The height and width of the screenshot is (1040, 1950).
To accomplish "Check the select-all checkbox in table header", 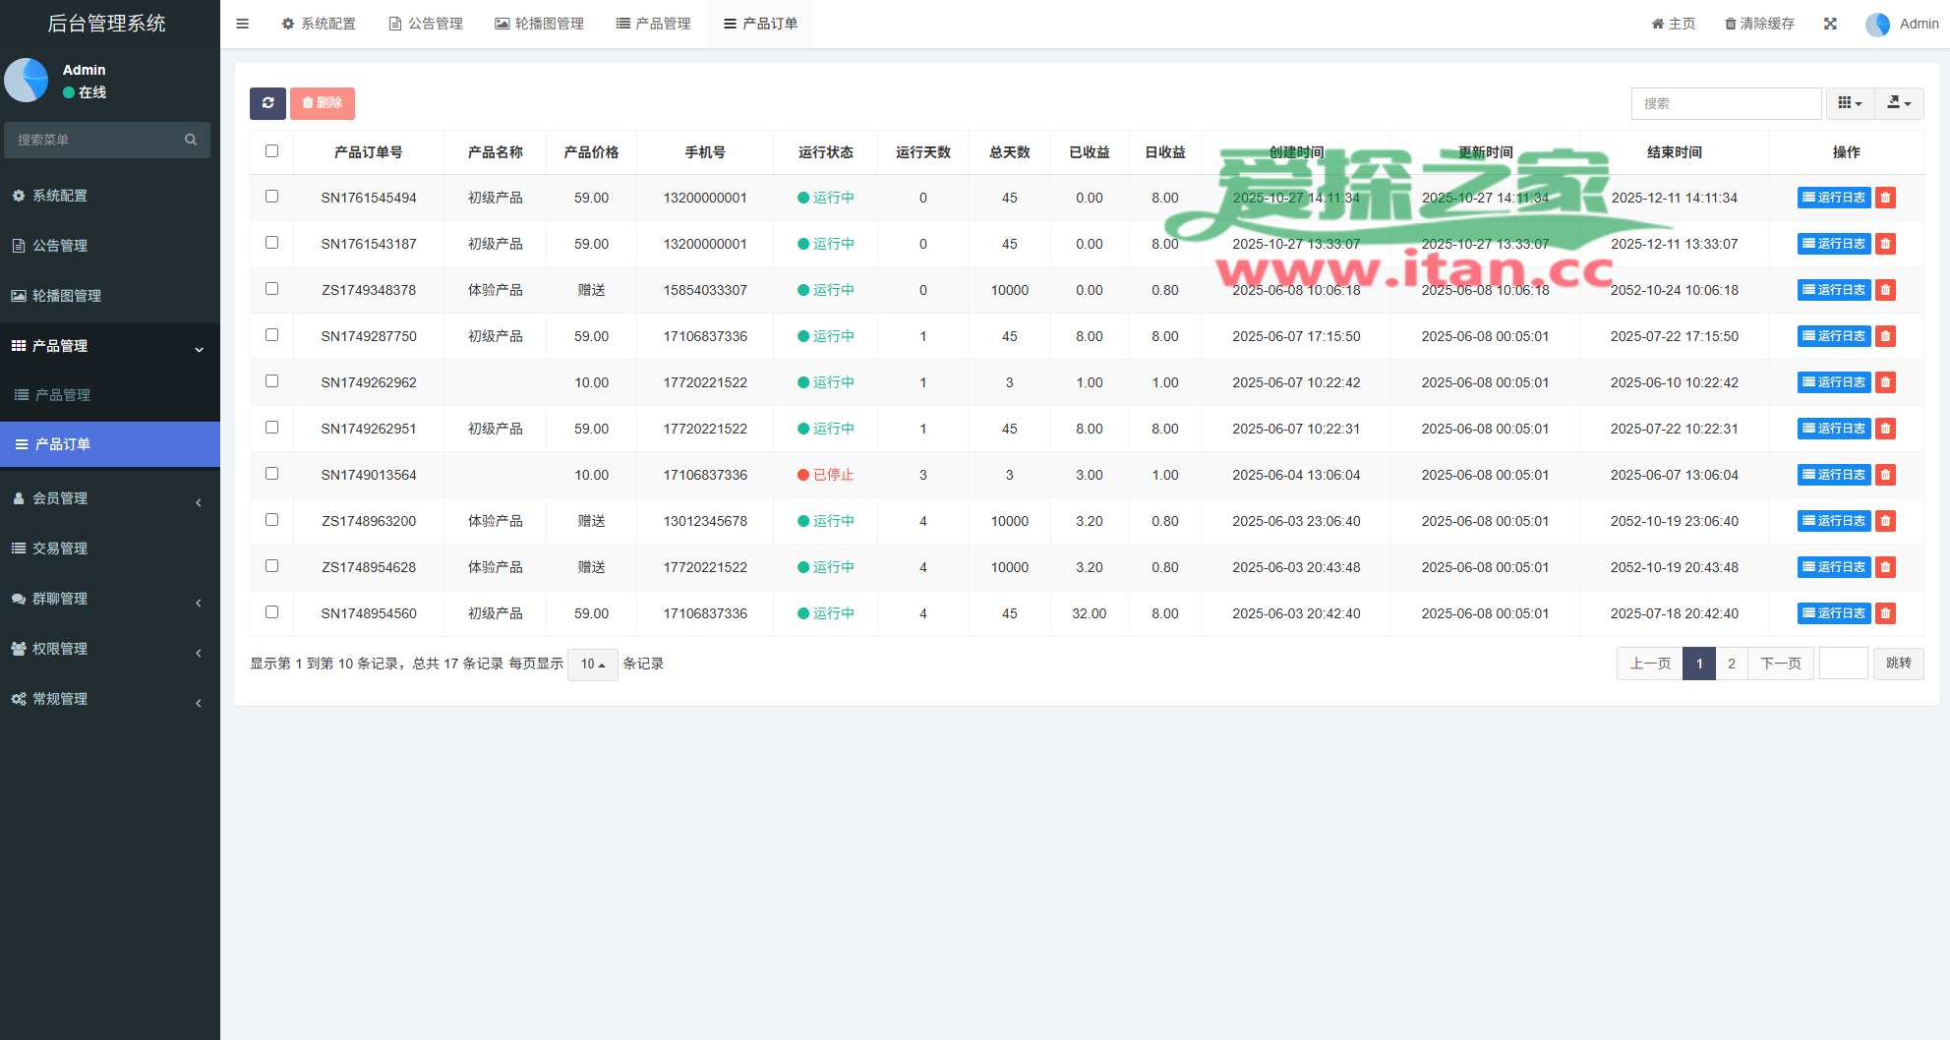I will point(272,151).
